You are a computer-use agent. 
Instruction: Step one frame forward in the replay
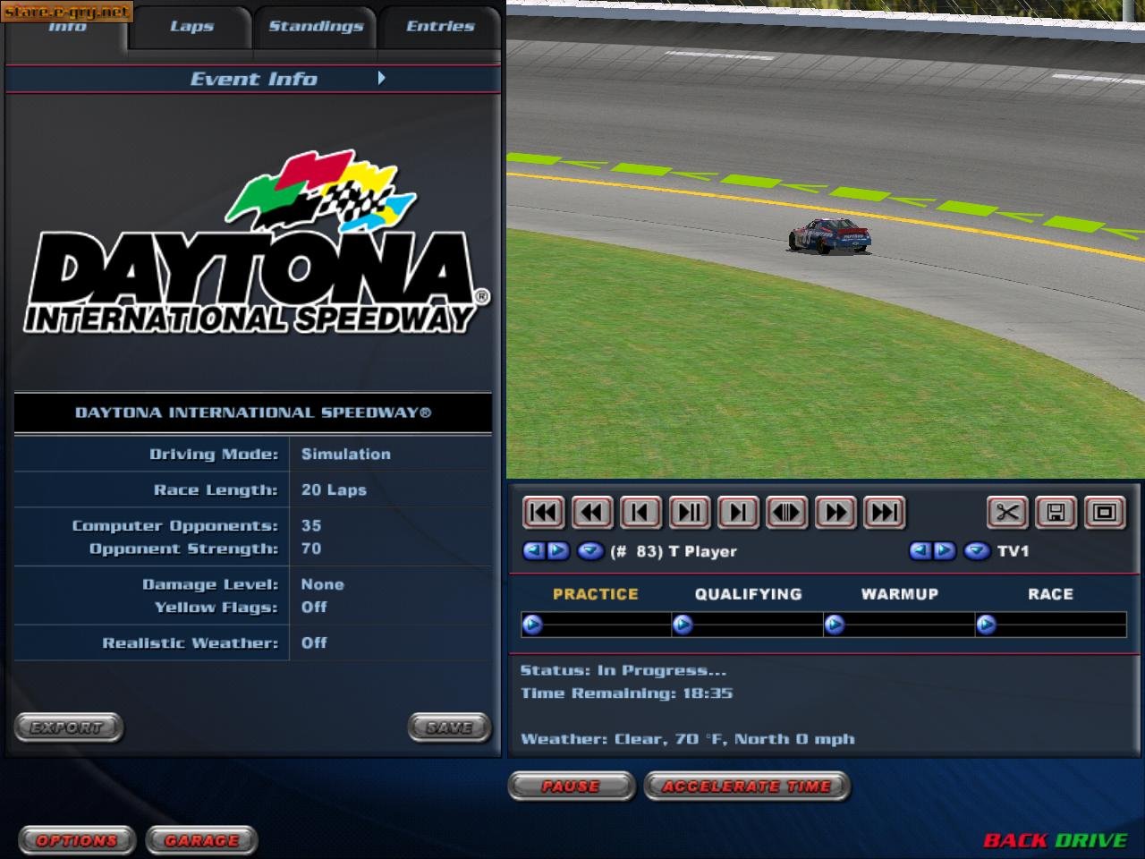[738, 512]
